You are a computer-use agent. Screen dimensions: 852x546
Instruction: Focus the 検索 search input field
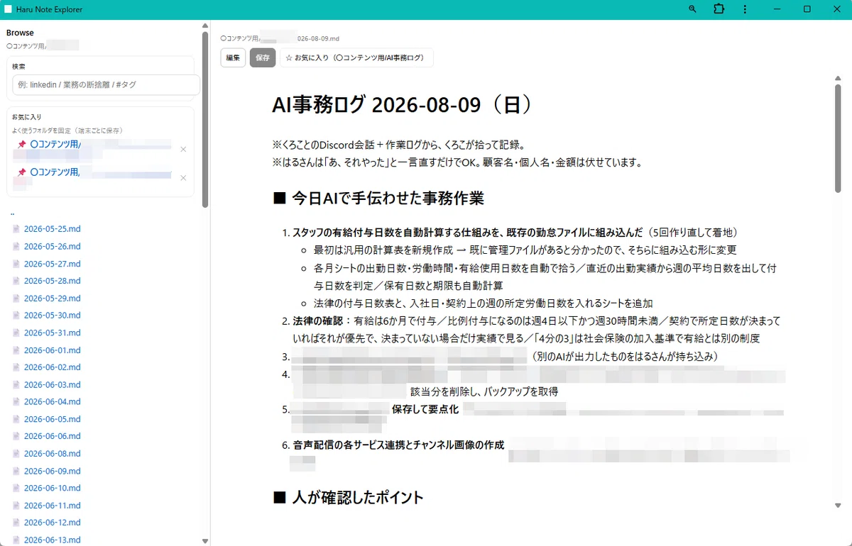106,84
